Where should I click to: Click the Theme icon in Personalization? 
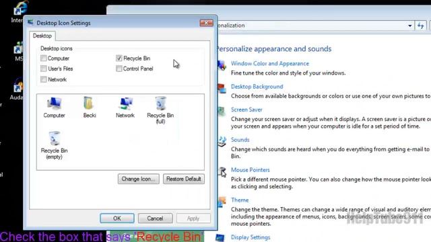click(222, 202)
